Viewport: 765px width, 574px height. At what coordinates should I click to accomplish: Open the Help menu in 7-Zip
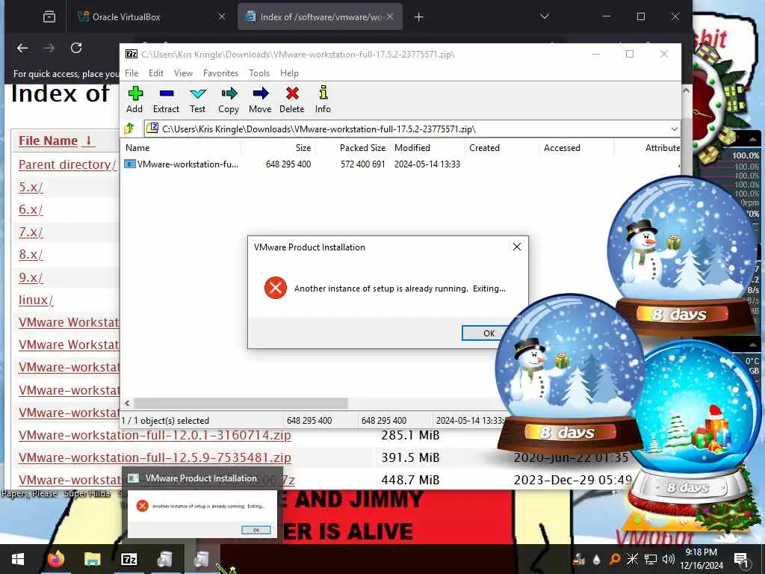289,73
